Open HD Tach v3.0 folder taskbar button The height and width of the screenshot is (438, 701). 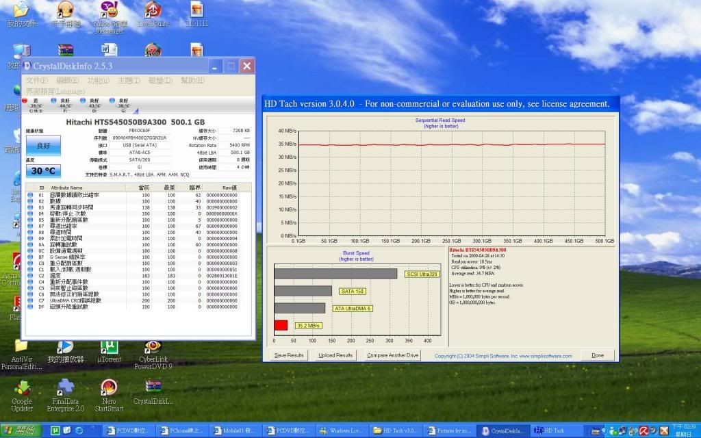point(396,431)
